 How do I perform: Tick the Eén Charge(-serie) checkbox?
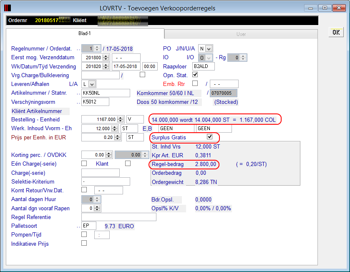(84, 164)
